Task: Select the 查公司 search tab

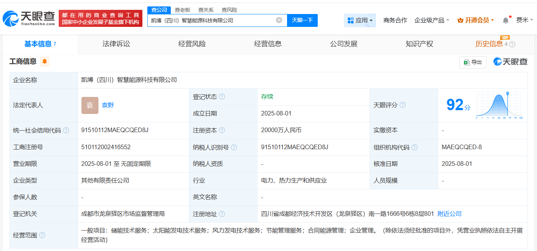Action: pos(159,10)
